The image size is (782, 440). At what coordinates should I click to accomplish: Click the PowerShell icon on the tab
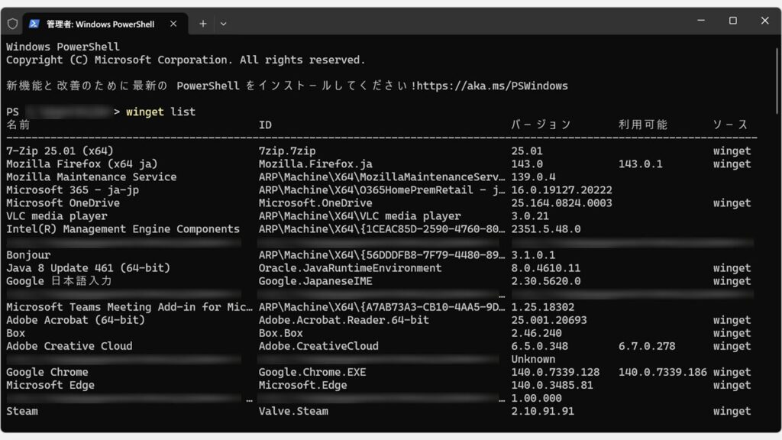[34, 24]
